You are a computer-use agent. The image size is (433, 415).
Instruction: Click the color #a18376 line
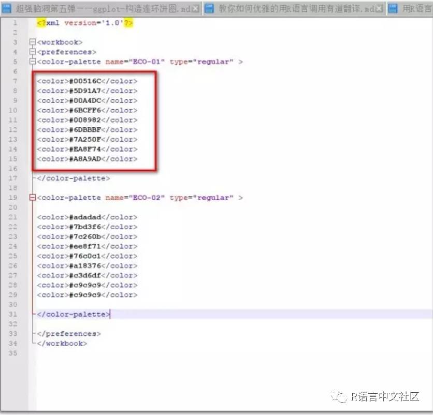click(x=87, y=266)
